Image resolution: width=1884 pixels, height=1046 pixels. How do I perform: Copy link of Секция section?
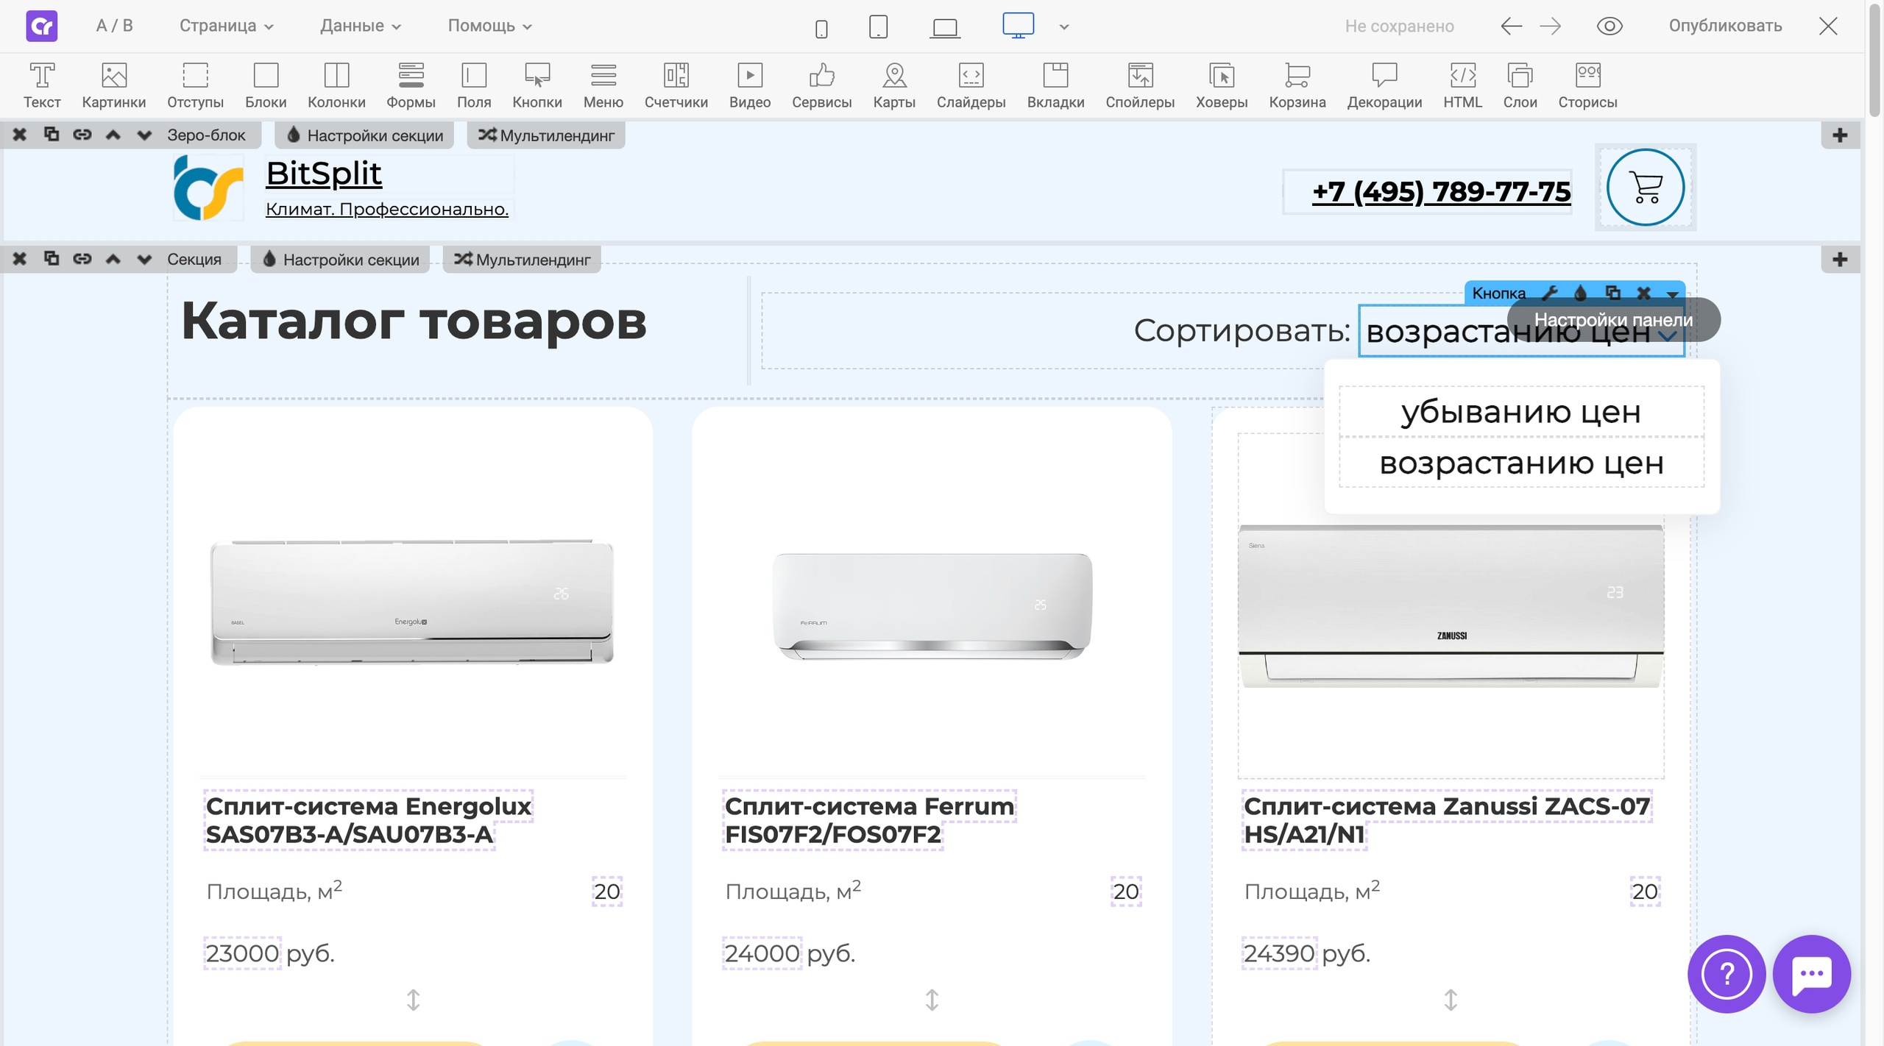(x=82, y=259)
